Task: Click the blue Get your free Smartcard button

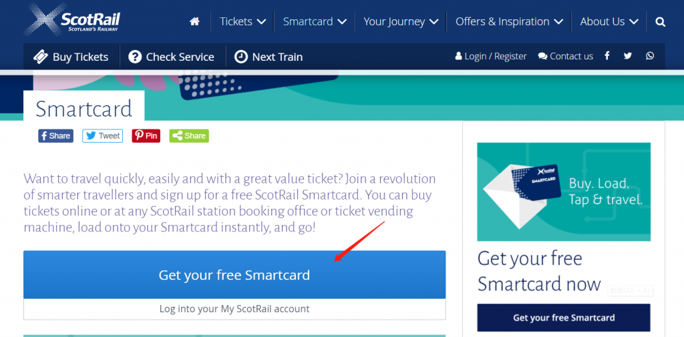Action: tap(234, 275)
